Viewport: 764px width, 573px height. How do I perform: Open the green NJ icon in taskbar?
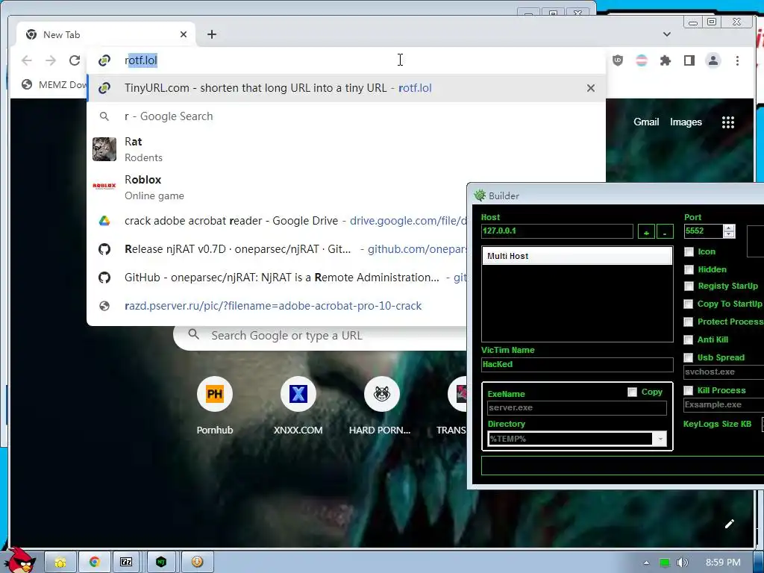click(161, 563)
